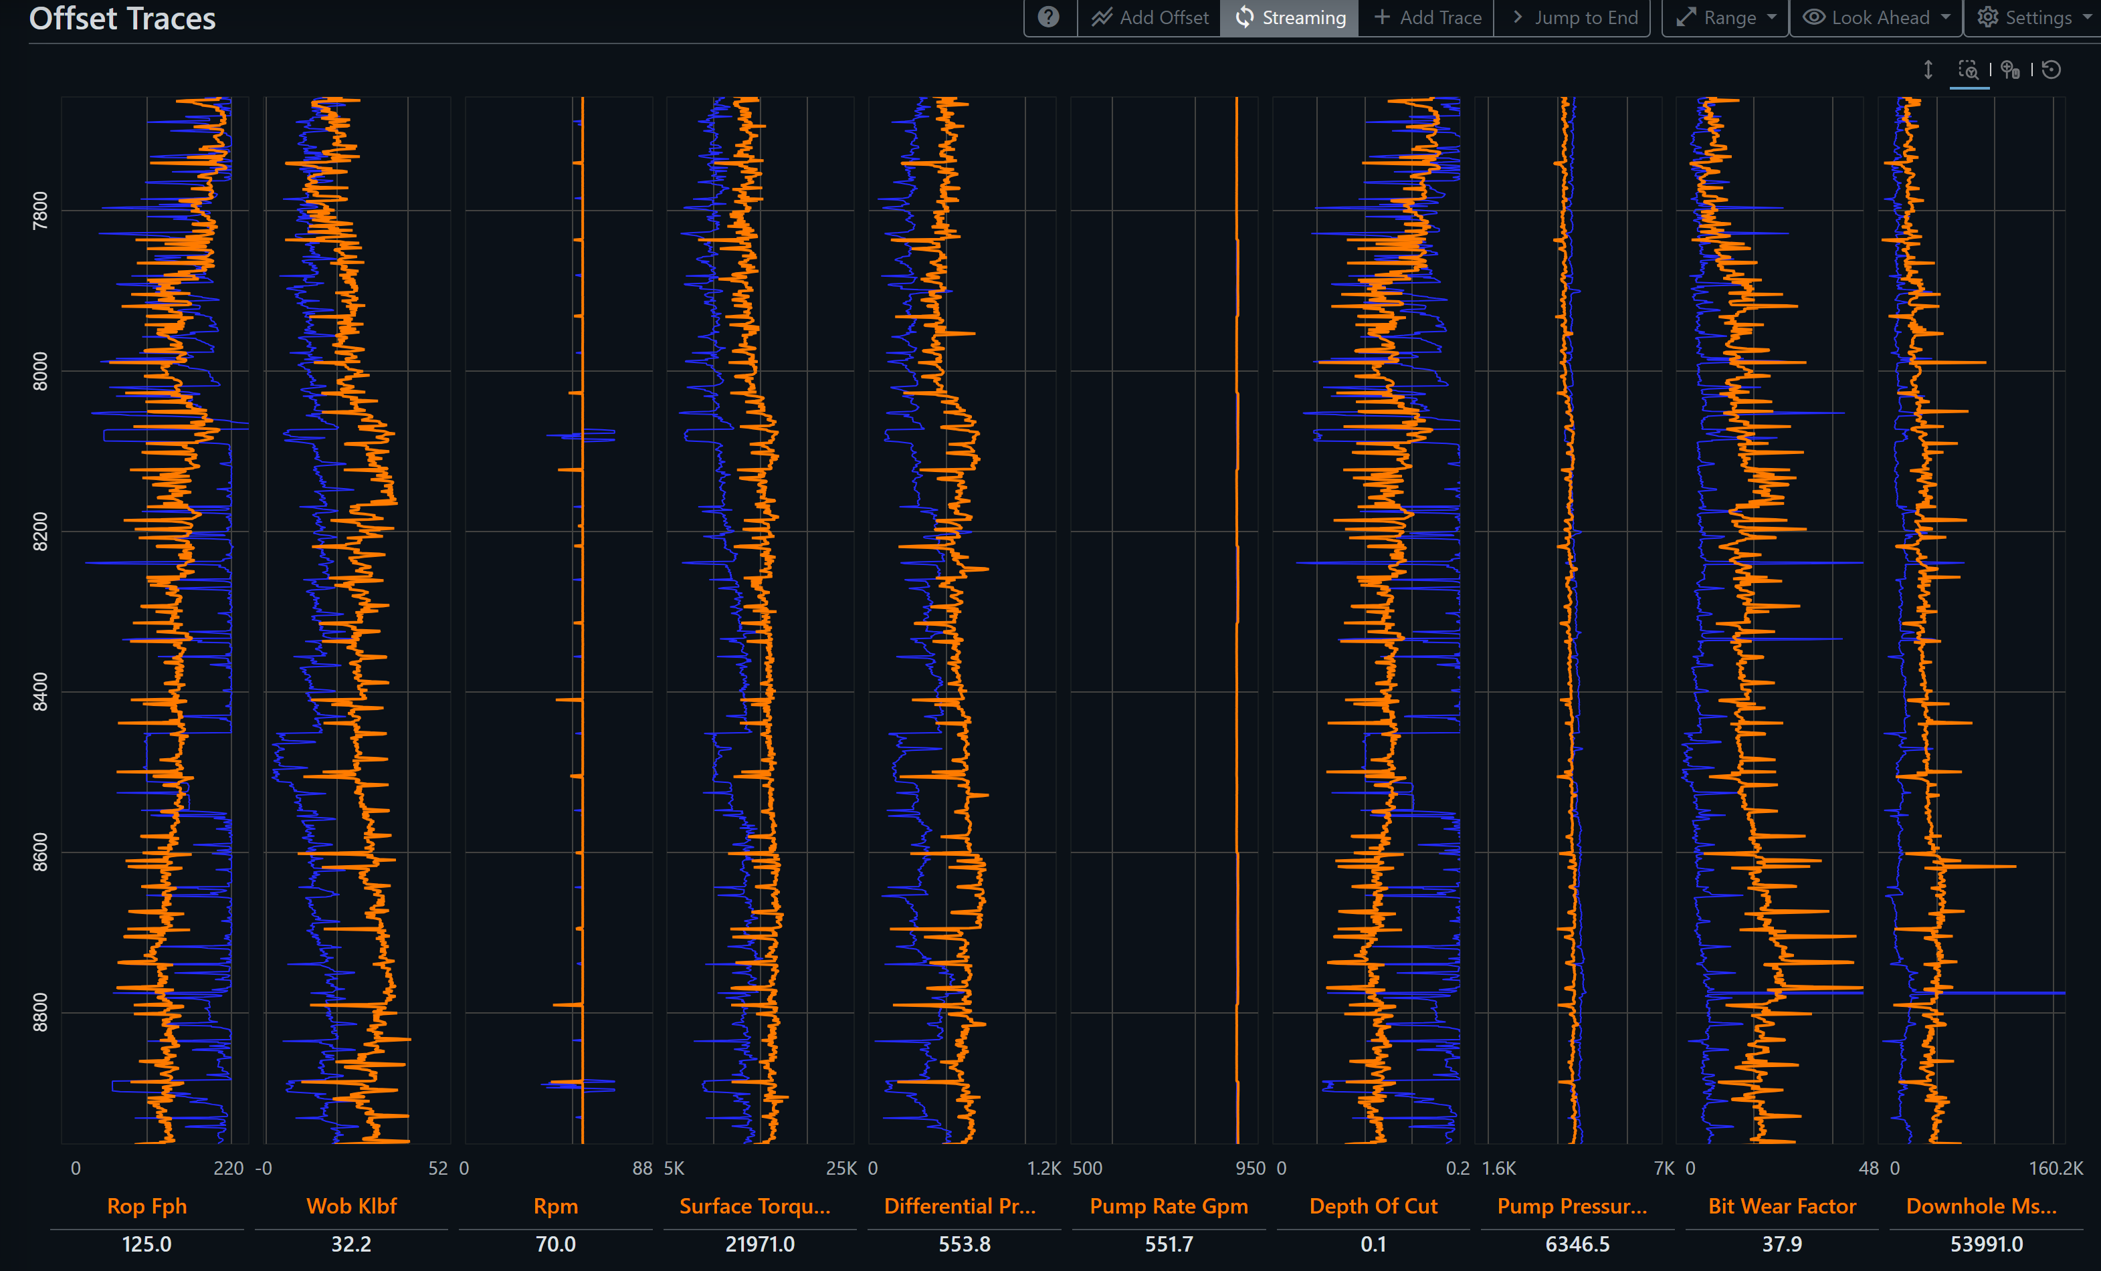Screen dimensions: 2101x1271
Task: Open the Range dropdown
Action: tap(1725, 17)
